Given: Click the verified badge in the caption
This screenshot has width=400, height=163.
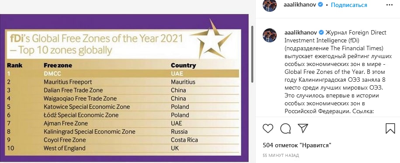Looking at the screenshot, I should (321, 33).
